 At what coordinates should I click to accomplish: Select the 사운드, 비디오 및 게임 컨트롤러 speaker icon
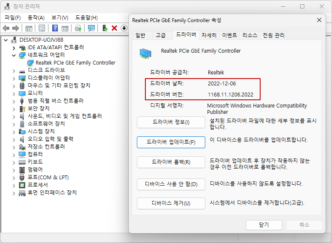[22, 116]
